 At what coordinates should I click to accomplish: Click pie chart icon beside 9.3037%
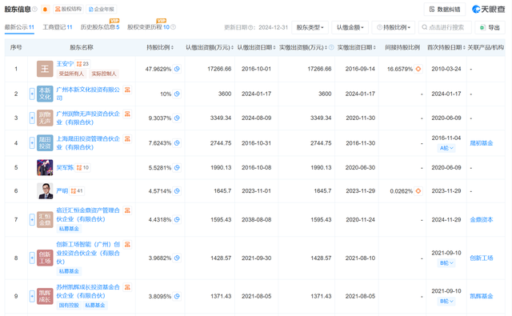[177, 118]
